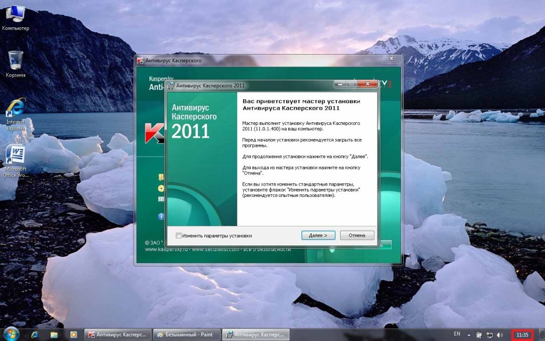545x341 pixels.
Task: Select the Корзина recycle bin icon
Action: coord(16,64)
